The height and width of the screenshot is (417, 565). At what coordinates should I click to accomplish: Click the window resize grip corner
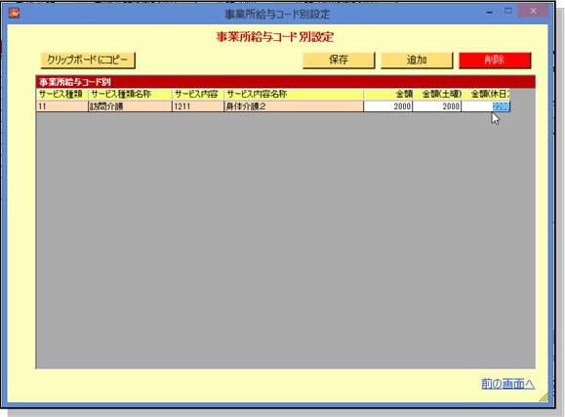(x=544, y=397)
